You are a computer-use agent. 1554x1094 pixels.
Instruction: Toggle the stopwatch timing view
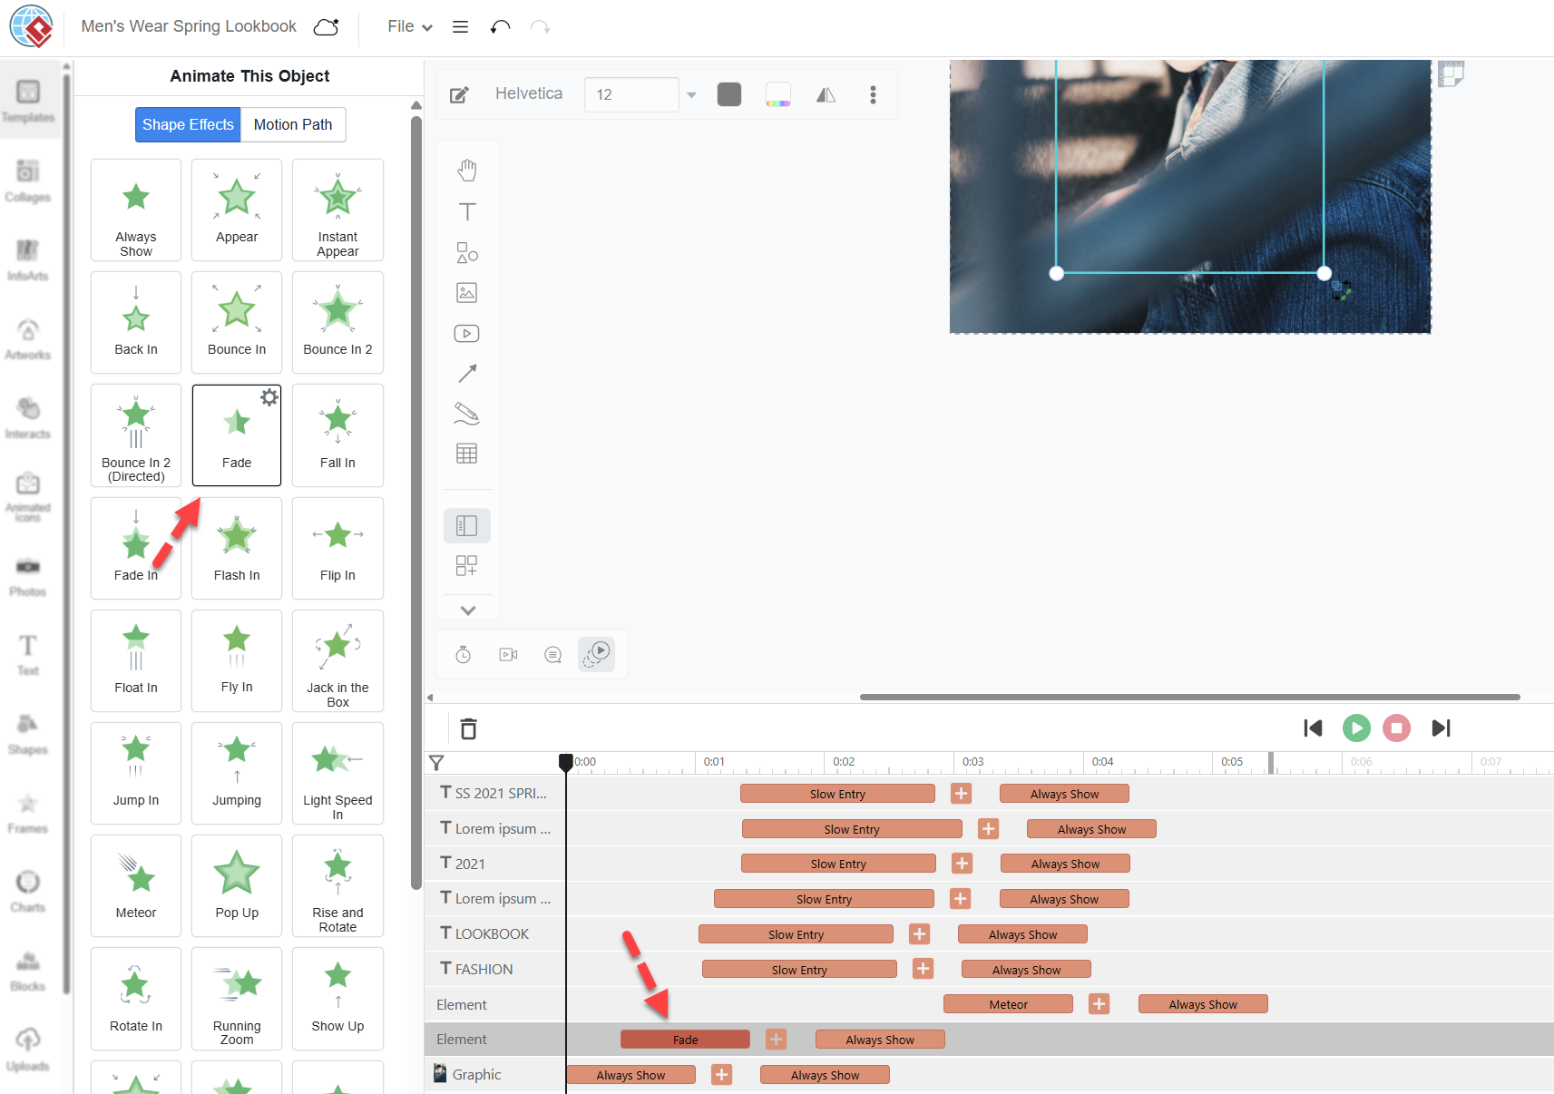tap(463, 654)
